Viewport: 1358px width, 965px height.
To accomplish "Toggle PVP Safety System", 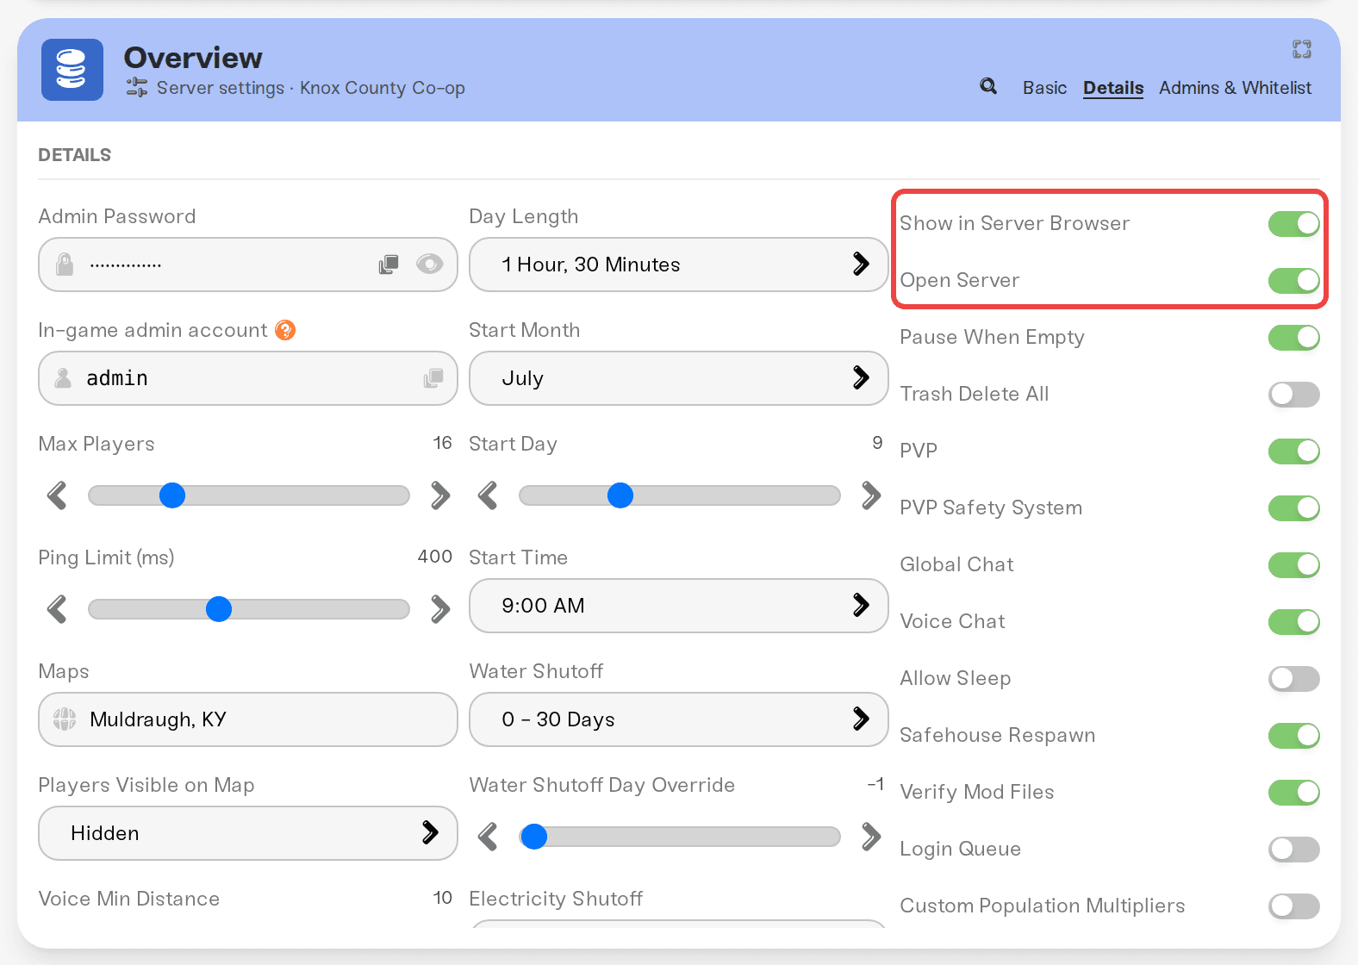I will point(1293,508).
